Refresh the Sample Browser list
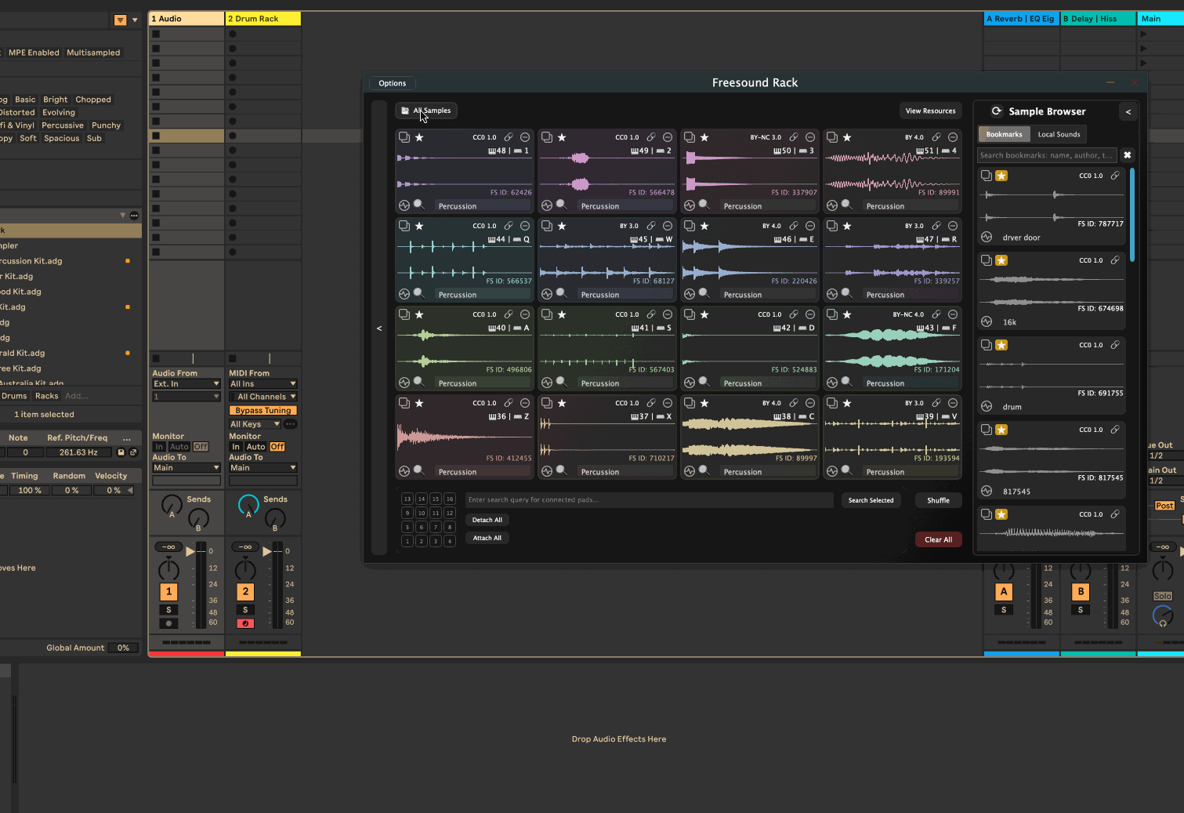 (997, 111)
